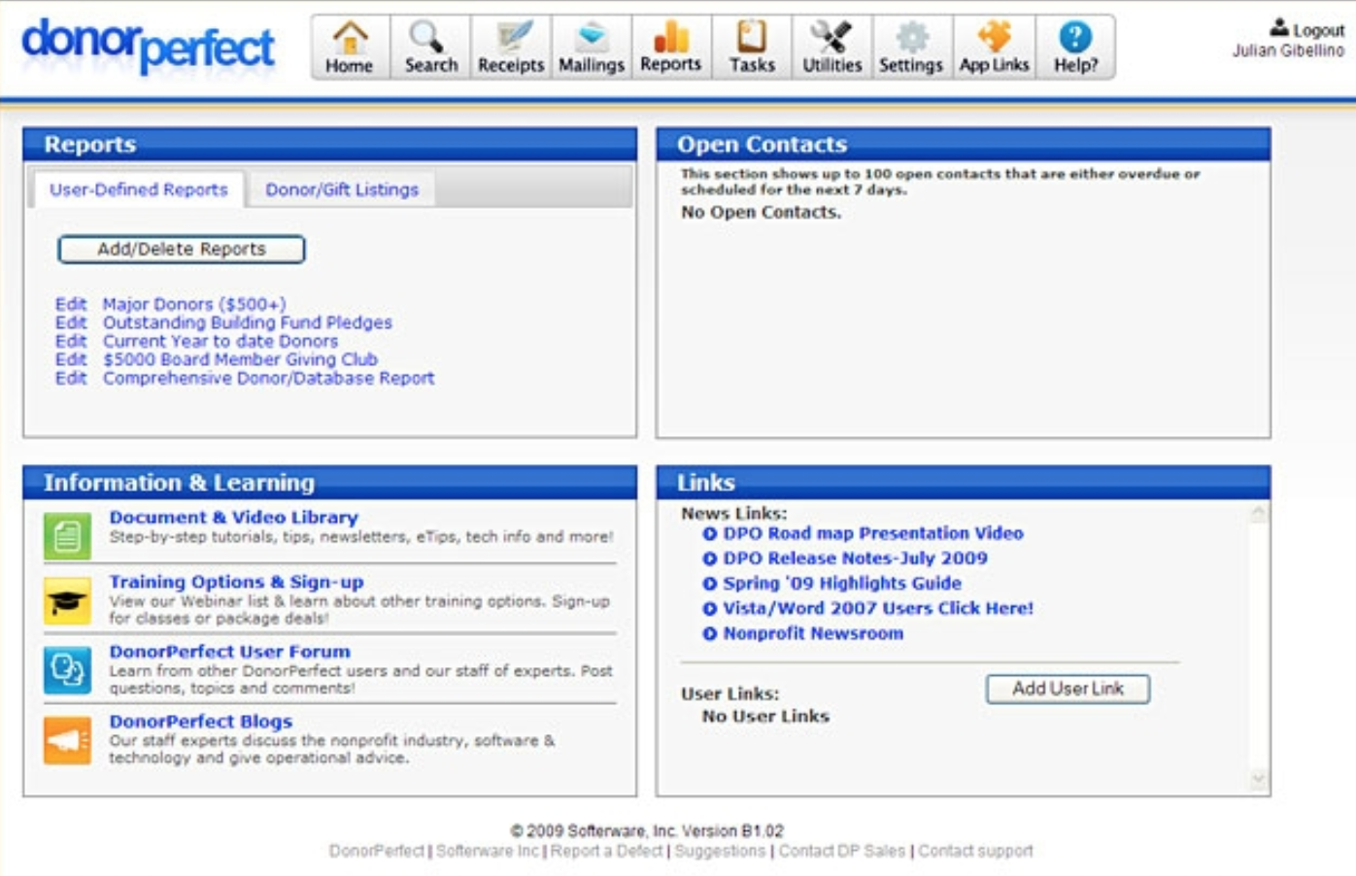Viewport: 1356px width, 876px height.
Task: Click the Softerware Inc footer link
Action: click(x=488, y=851)
